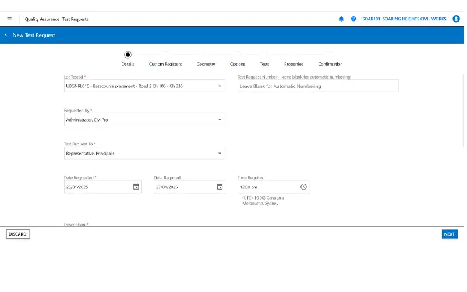The width and height of the screenshot is (467, 292).
Task: Click the form's vertical scrollbar
Action: tap(463, 110)
